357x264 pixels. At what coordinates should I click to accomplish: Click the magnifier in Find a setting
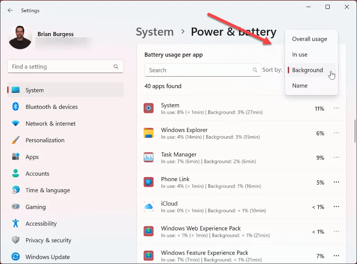coord(116,66)
